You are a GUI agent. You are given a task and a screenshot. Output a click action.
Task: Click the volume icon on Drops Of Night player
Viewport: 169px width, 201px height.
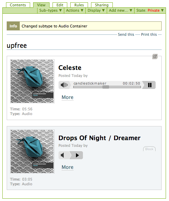(63, 155)
